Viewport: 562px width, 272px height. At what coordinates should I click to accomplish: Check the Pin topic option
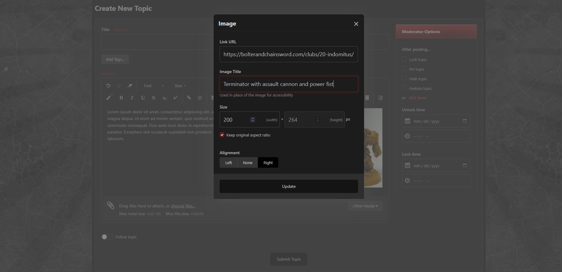coord(404,69)
